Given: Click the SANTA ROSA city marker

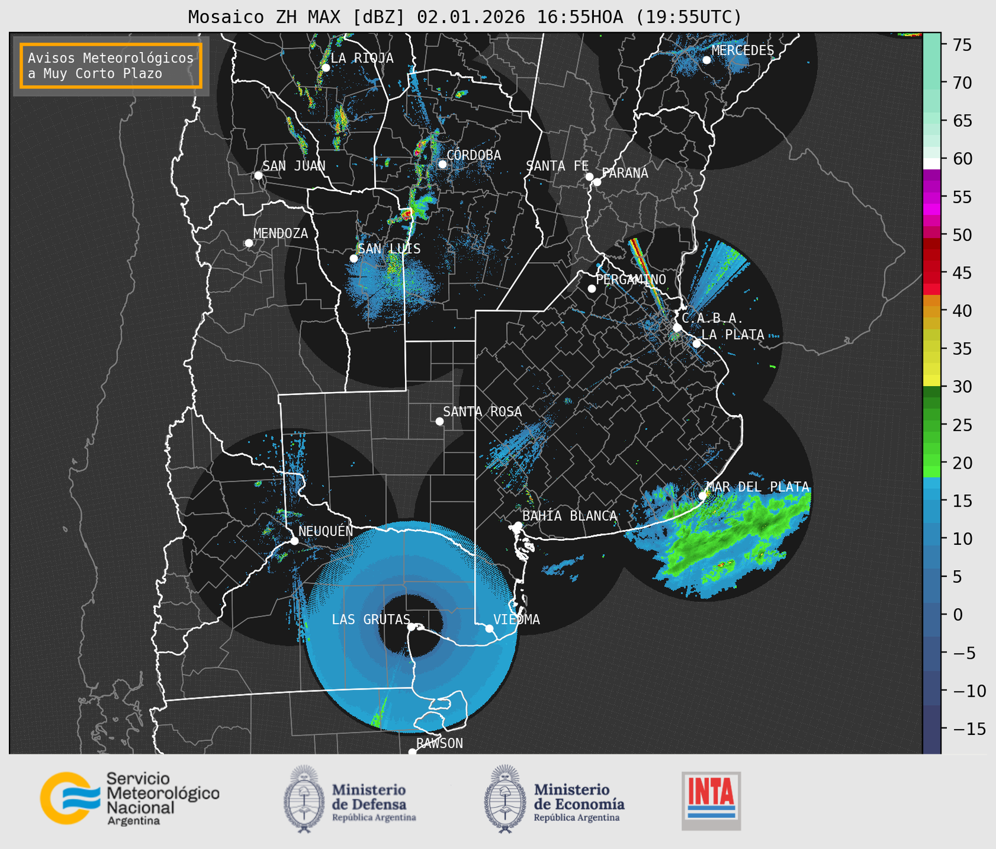Looking at the screenshot, I should click(439, 421).
